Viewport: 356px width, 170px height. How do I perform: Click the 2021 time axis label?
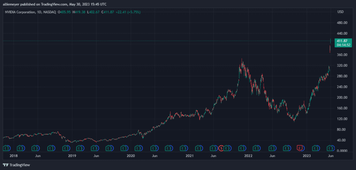(x=189, y=156)
